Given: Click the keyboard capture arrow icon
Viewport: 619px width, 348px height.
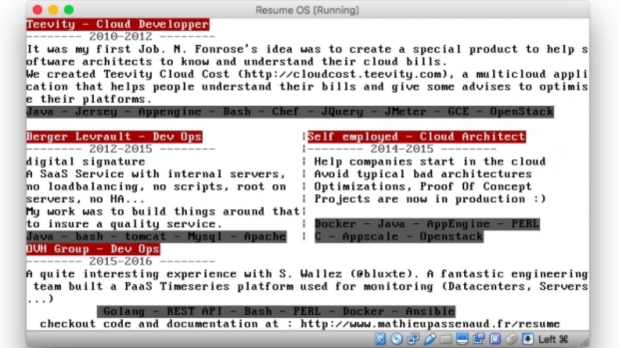Looking at the screenshot, I should point(528,339).
